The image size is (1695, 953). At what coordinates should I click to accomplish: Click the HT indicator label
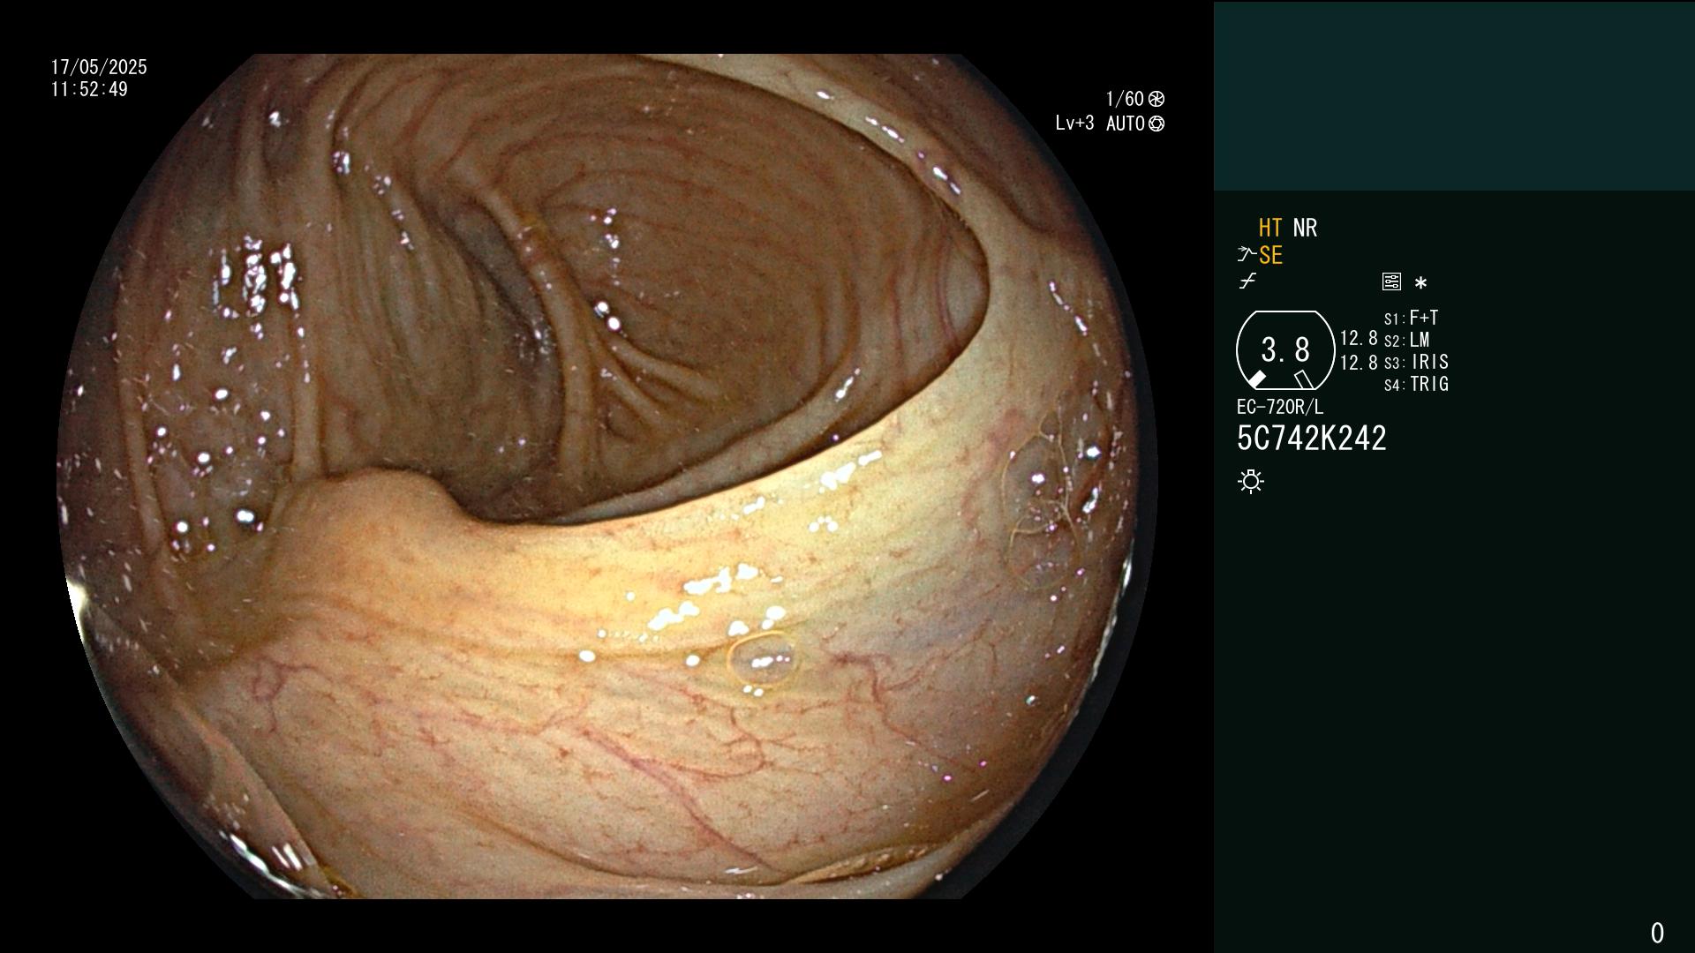pos(1270,228)
